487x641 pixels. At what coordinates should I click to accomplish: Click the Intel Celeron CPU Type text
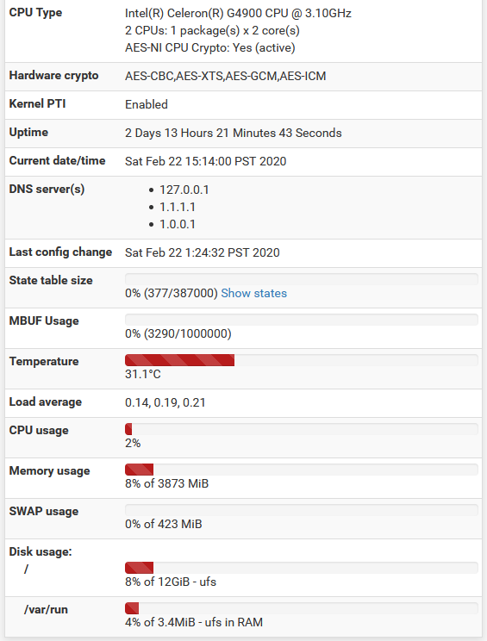(238, 14)
